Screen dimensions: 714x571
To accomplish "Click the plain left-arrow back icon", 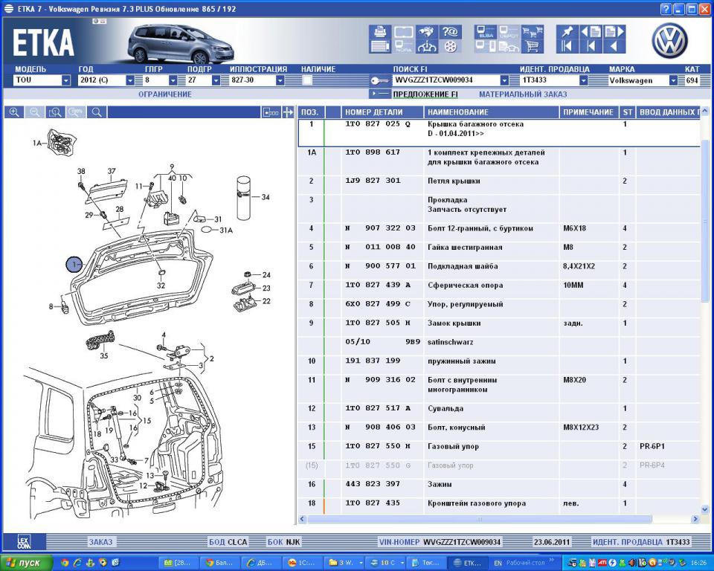I will click(x=614, y=46).
